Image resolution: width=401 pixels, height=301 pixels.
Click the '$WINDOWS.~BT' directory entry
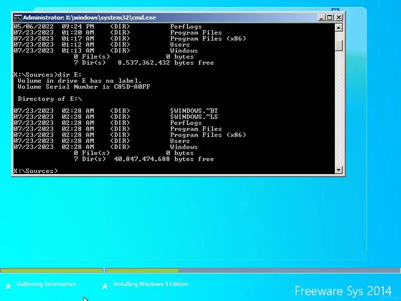116,111
